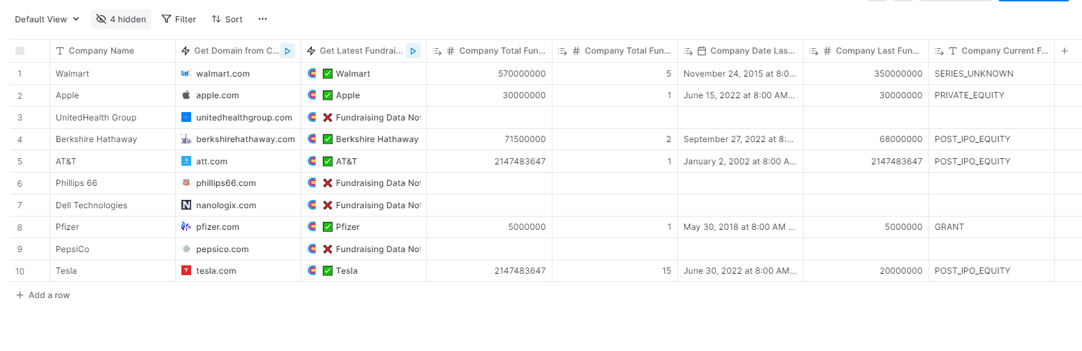Viewport: 1082px width, 351px height.
Task: Select the Company Total Funding column header
Action: pyautogui.click(x=489, y=51)
